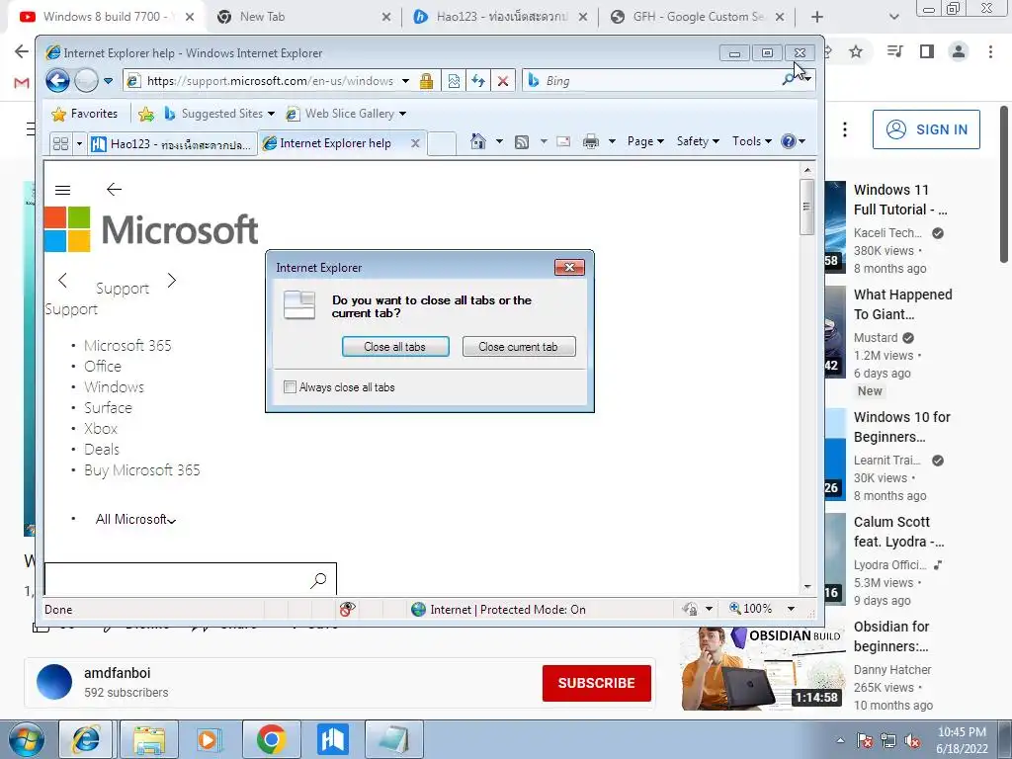Click Close all tabs button

[395, 347]
